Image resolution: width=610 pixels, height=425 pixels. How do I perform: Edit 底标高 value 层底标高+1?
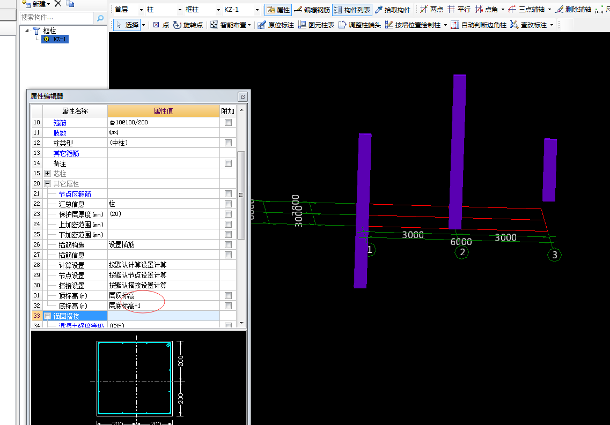(x=164, y=305)
